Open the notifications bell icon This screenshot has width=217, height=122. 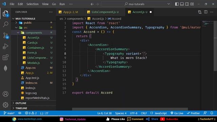tap(212, 113)
